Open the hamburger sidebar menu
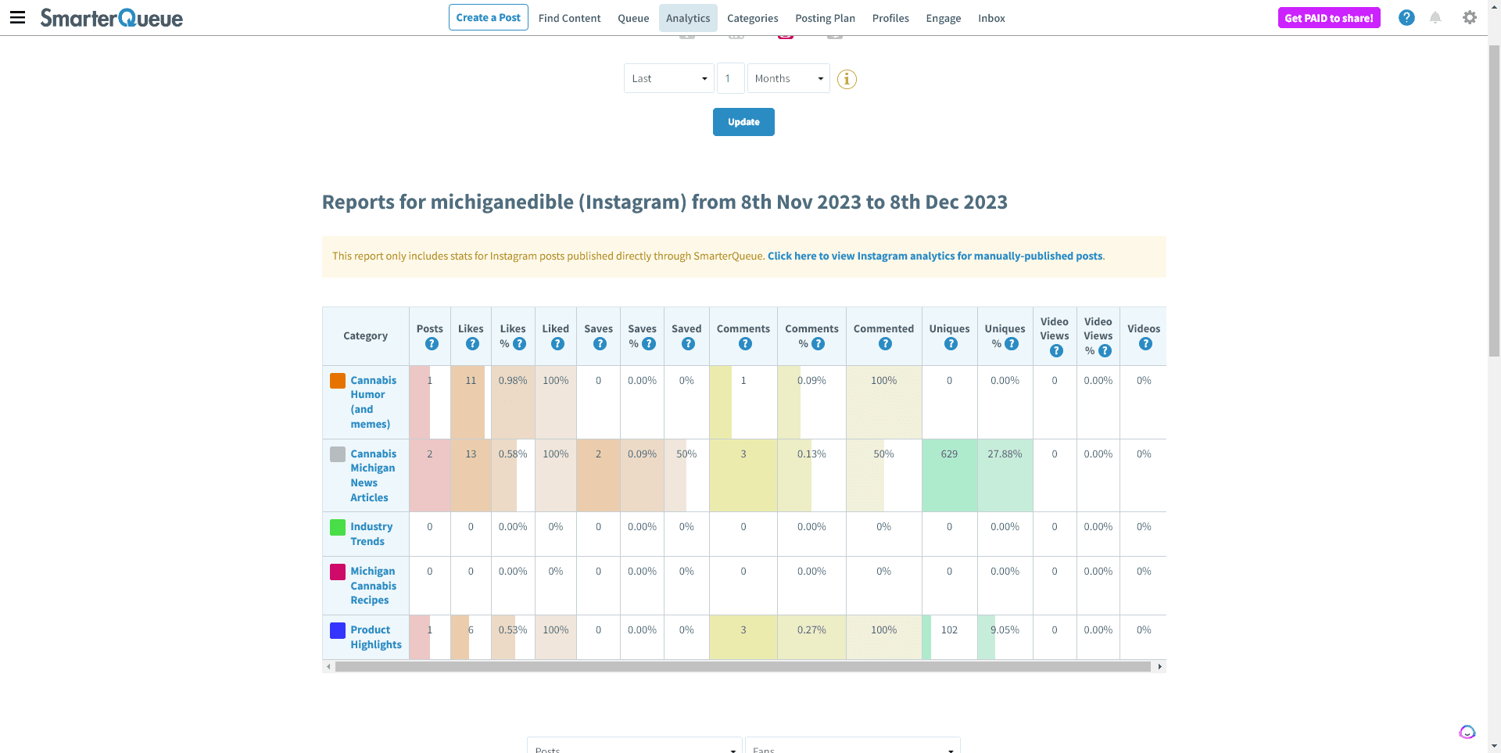The height and width of the screenshot is (753, 1501). [17, 17]
